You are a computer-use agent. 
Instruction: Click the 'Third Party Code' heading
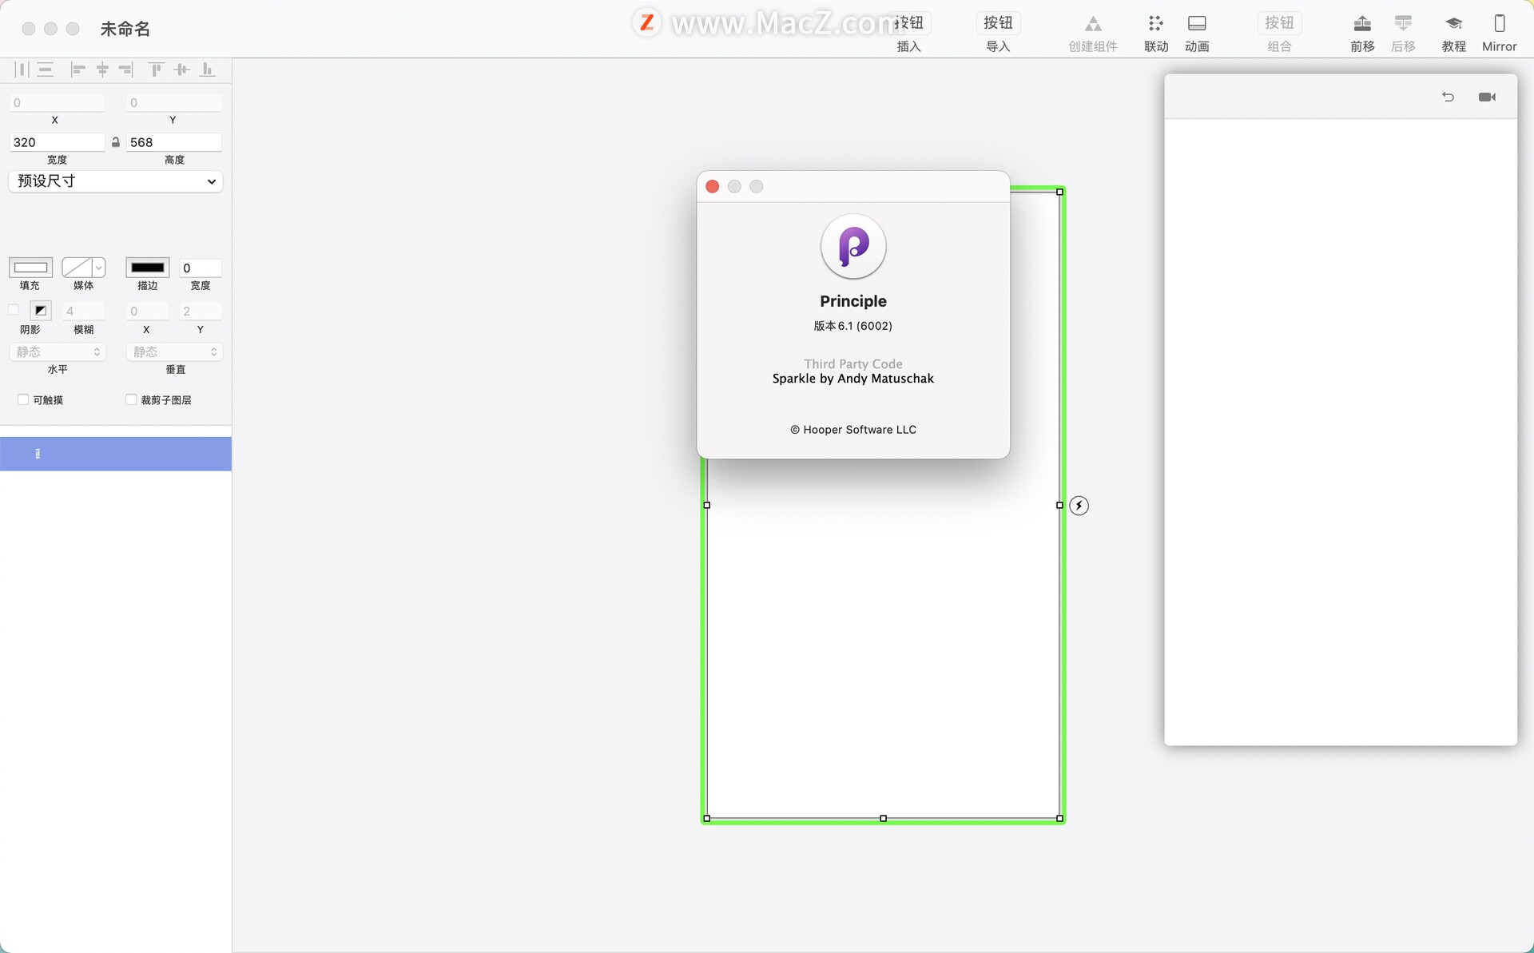853,363
